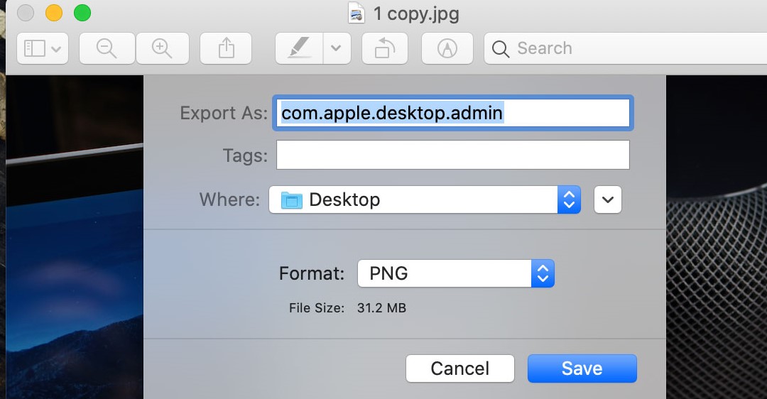Image resolution: width=767 pixels, height=399 pixels.
Task: Click the Zoom Out magnifier icon
Action: pos(107,48)
